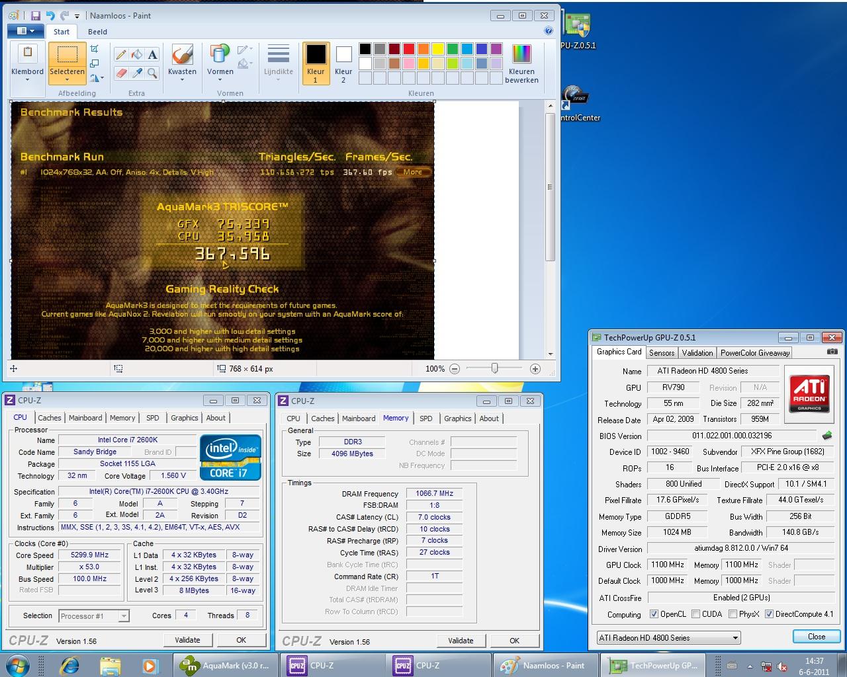Open Windows Start orb
This screenshot has width=847, height=677.
(x=17, y=665)
